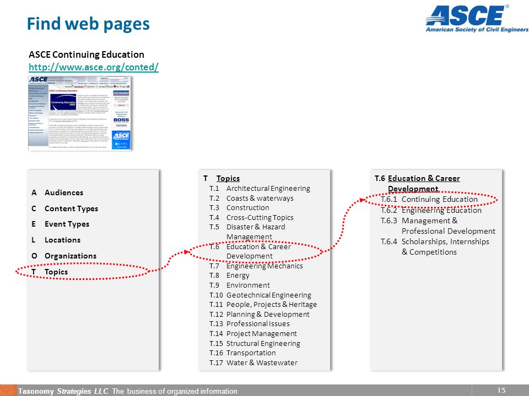Select the T Topics facet in left panel
This screenshot has height=396, width=529.
click(50, 272)
